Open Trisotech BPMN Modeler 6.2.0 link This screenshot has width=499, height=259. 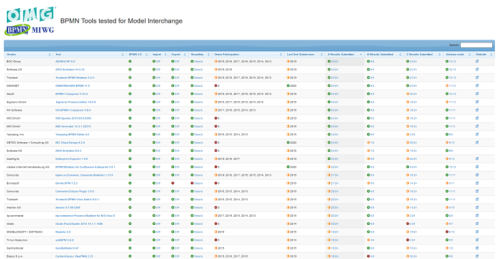pos(75,78)
